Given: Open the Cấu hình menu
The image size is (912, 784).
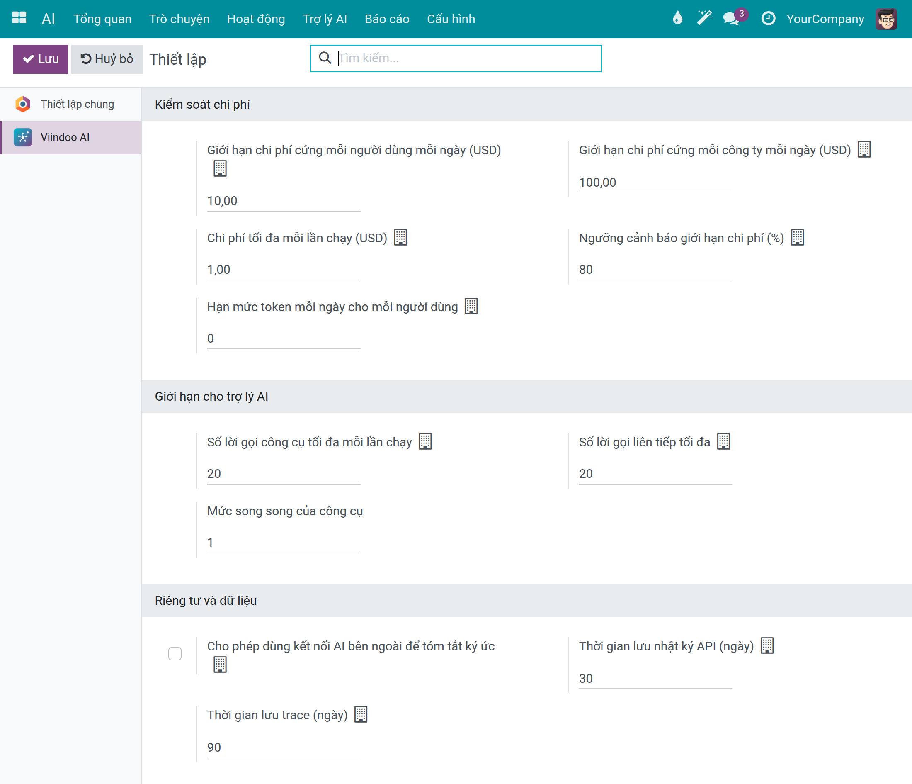Looking at the screenshot, I should coord(451,19).
